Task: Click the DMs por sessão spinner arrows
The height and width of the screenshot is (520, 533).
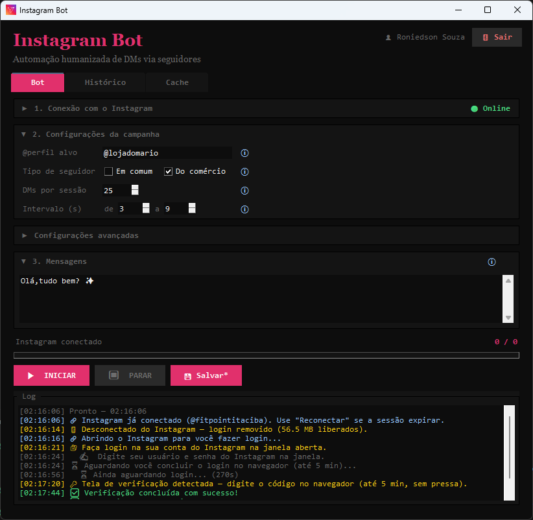Action: tap(135, 190)
